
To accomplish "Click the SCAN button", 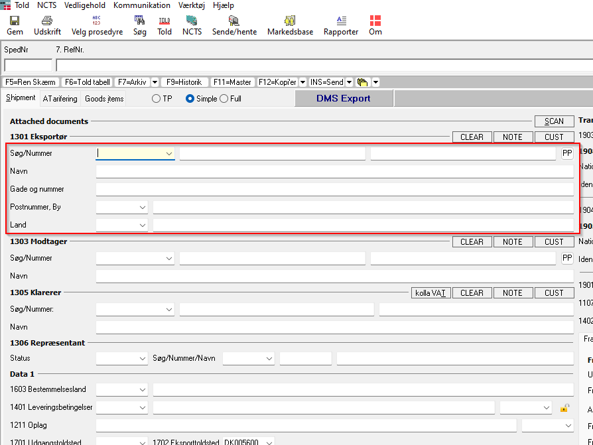I will pos(554,121).
